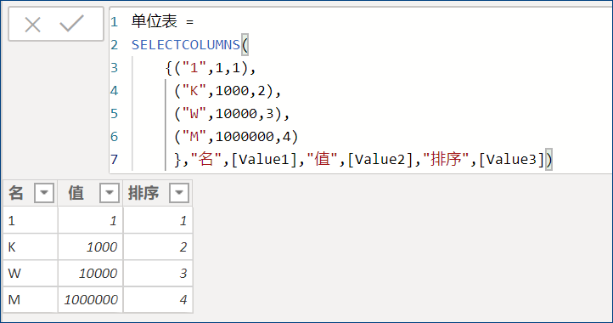The height and width of the screenshot is (323, 613).
Task: Cancel the formula with the X icon
Action: (x=32, y=25)
